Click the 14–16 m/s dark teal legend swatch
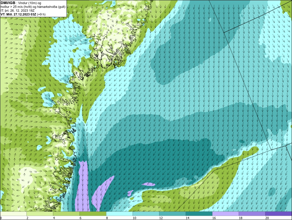This screenshot has width=292, height=220. pyautogui.click(x=199, y=214)
